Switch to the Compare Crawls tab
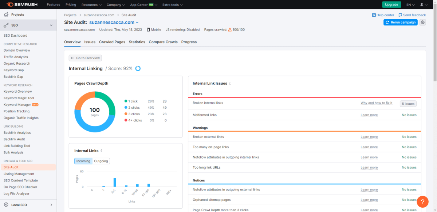 click(x=163, y=42)
